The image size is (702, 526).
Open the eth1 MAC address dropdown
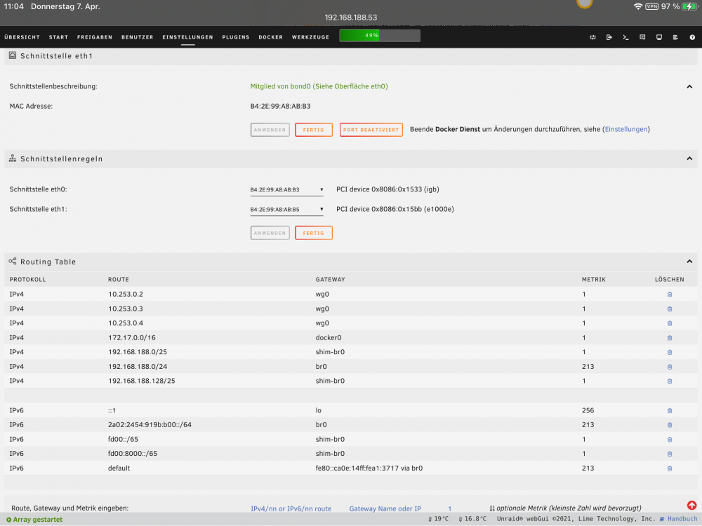[286, 209]
